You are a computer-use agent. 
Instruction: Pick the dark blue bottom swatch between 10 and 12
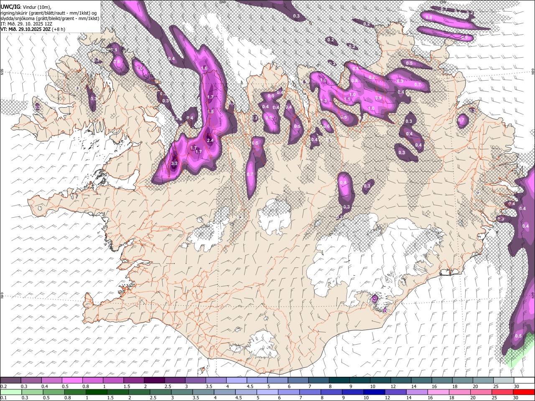(x=374, y=392)
